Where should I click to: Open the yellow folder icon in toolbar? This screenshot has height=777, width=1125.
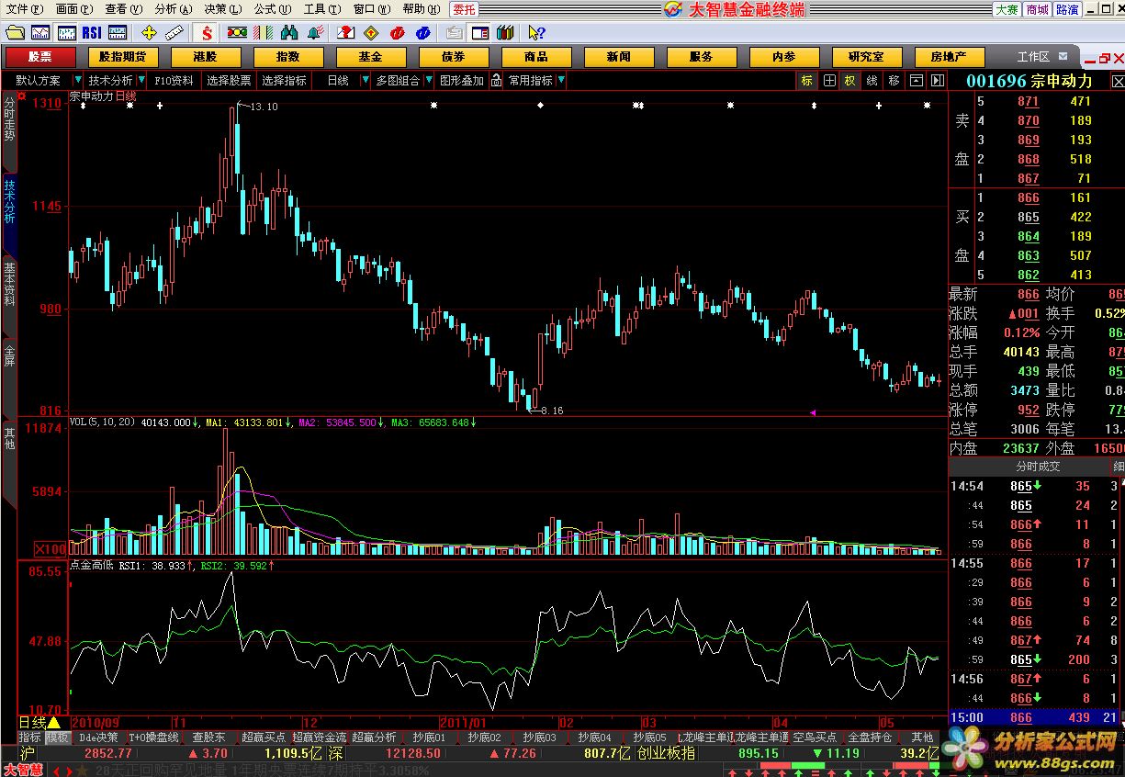click(x=15, y=32)
